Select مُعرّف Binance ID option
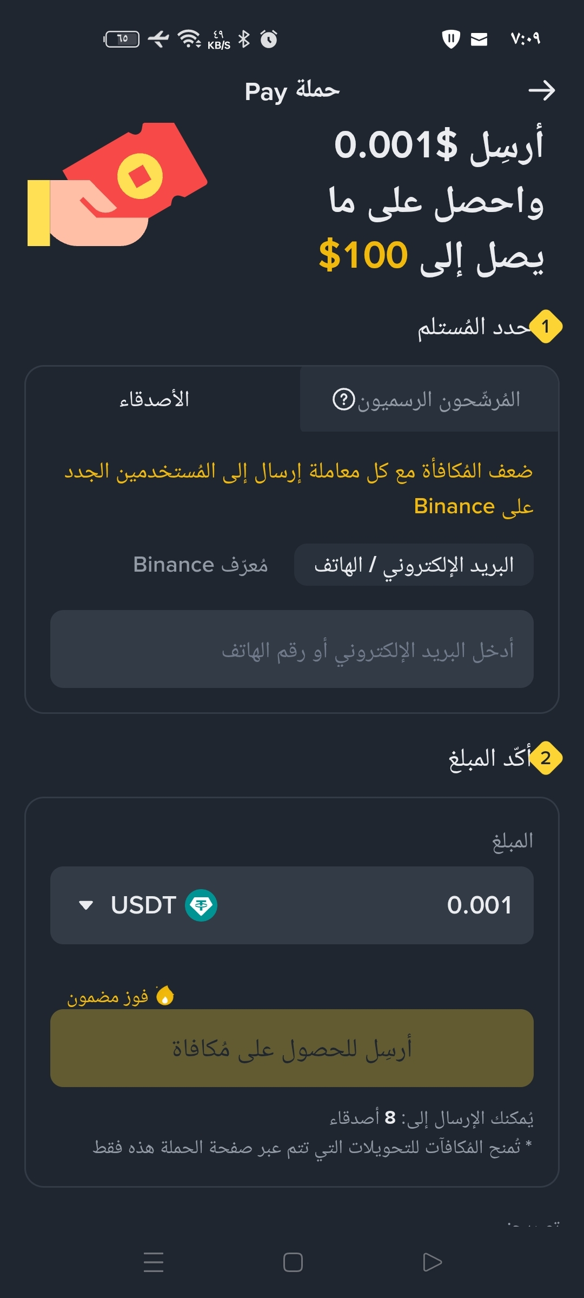 (200, 565)
